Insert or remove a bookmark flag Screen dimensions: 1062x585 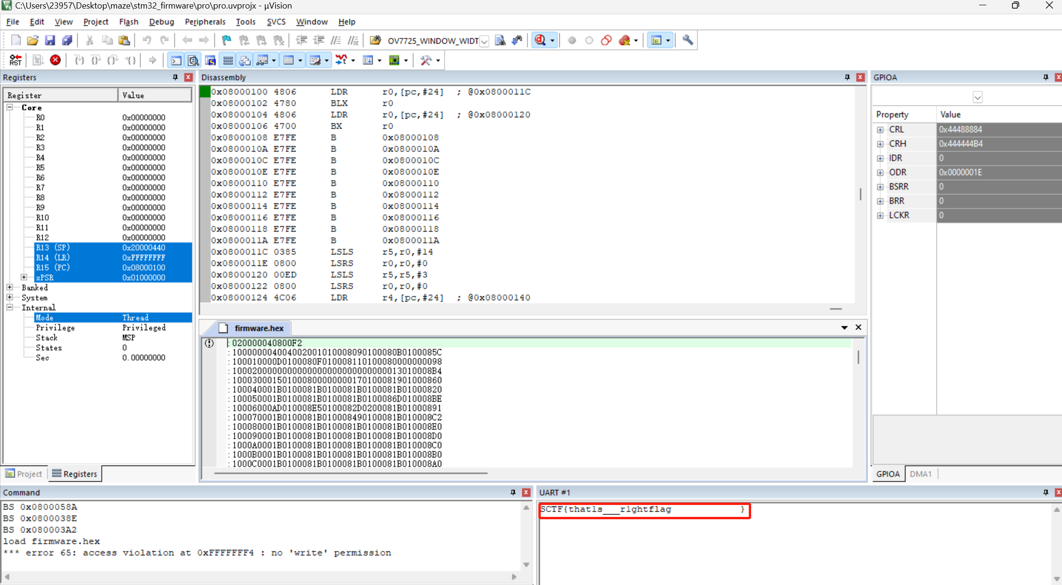point(226,40)
